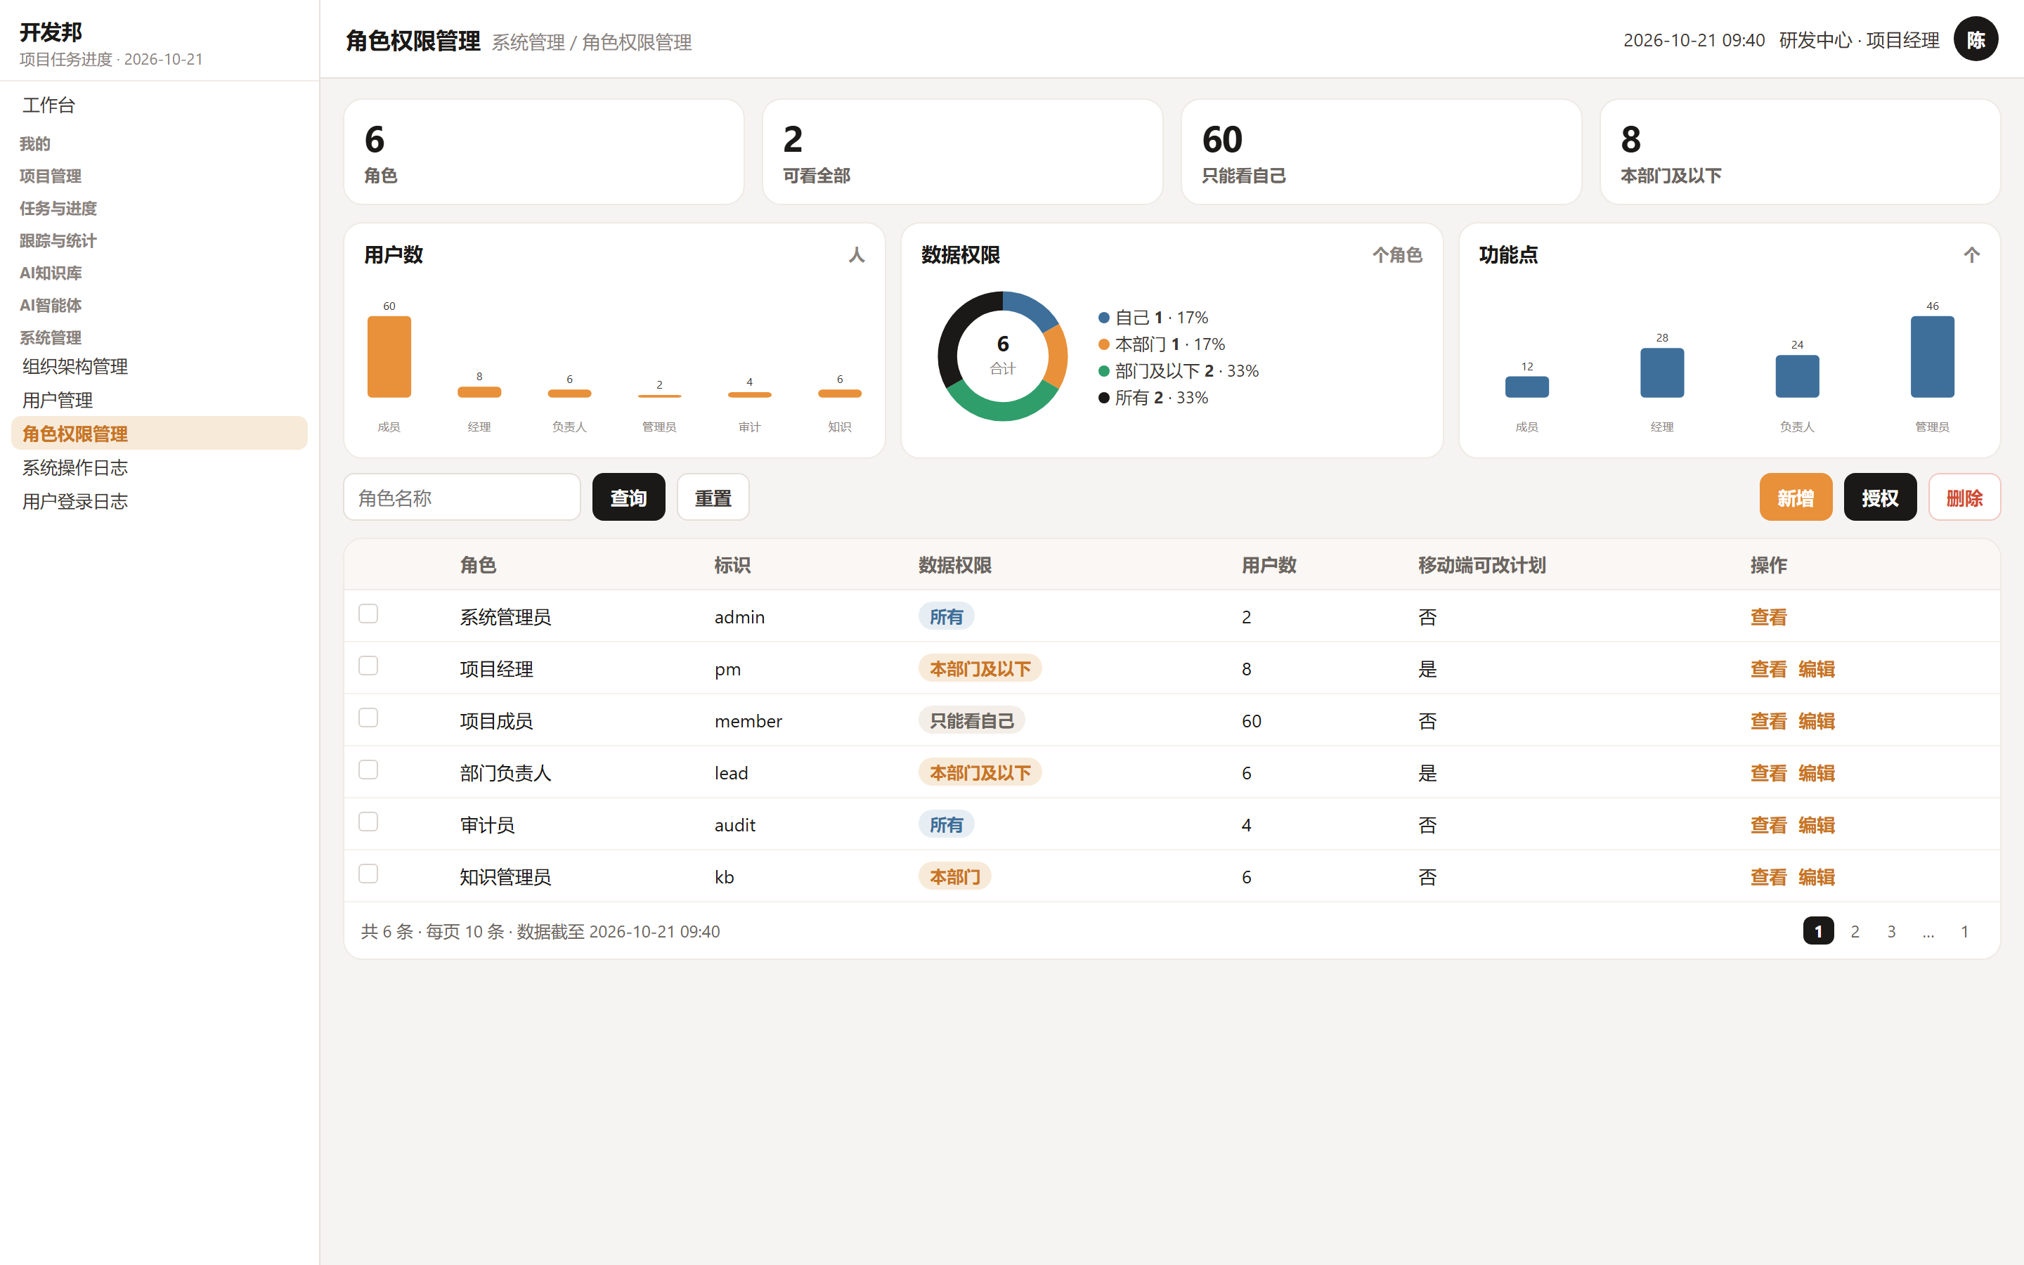Image resolution: width=2024 pixels, height=1265 pixels.
Task: Expand the 我的 sidebar group
Action: [x=35, y=144]
